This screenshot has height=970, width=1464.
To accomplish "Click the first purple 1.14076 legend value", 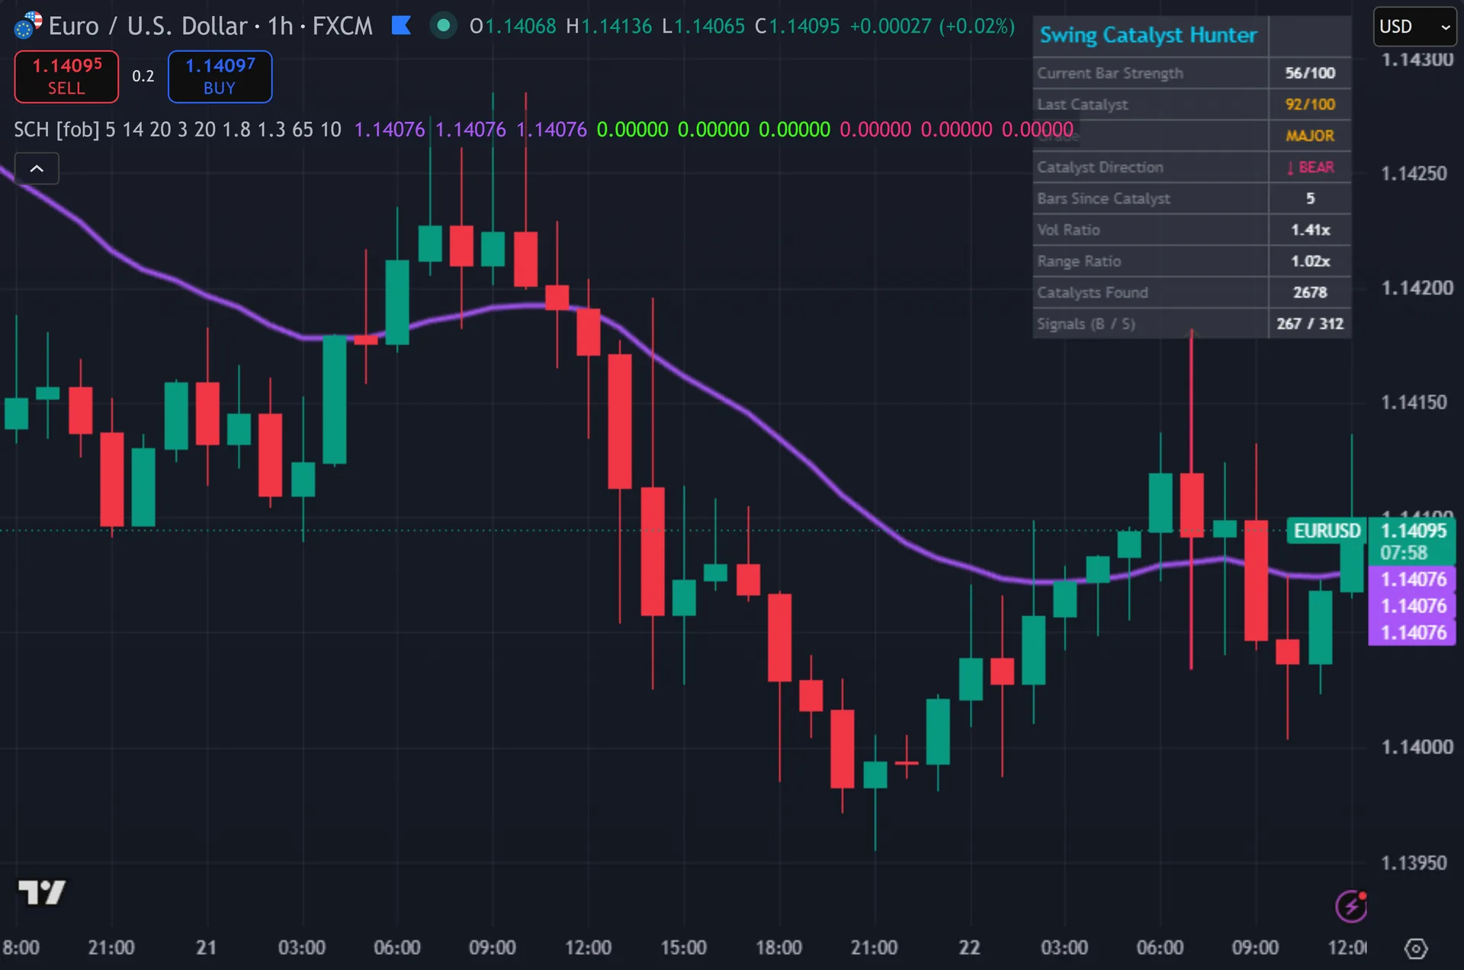I will pyautogui.click(x=390, y=130).
